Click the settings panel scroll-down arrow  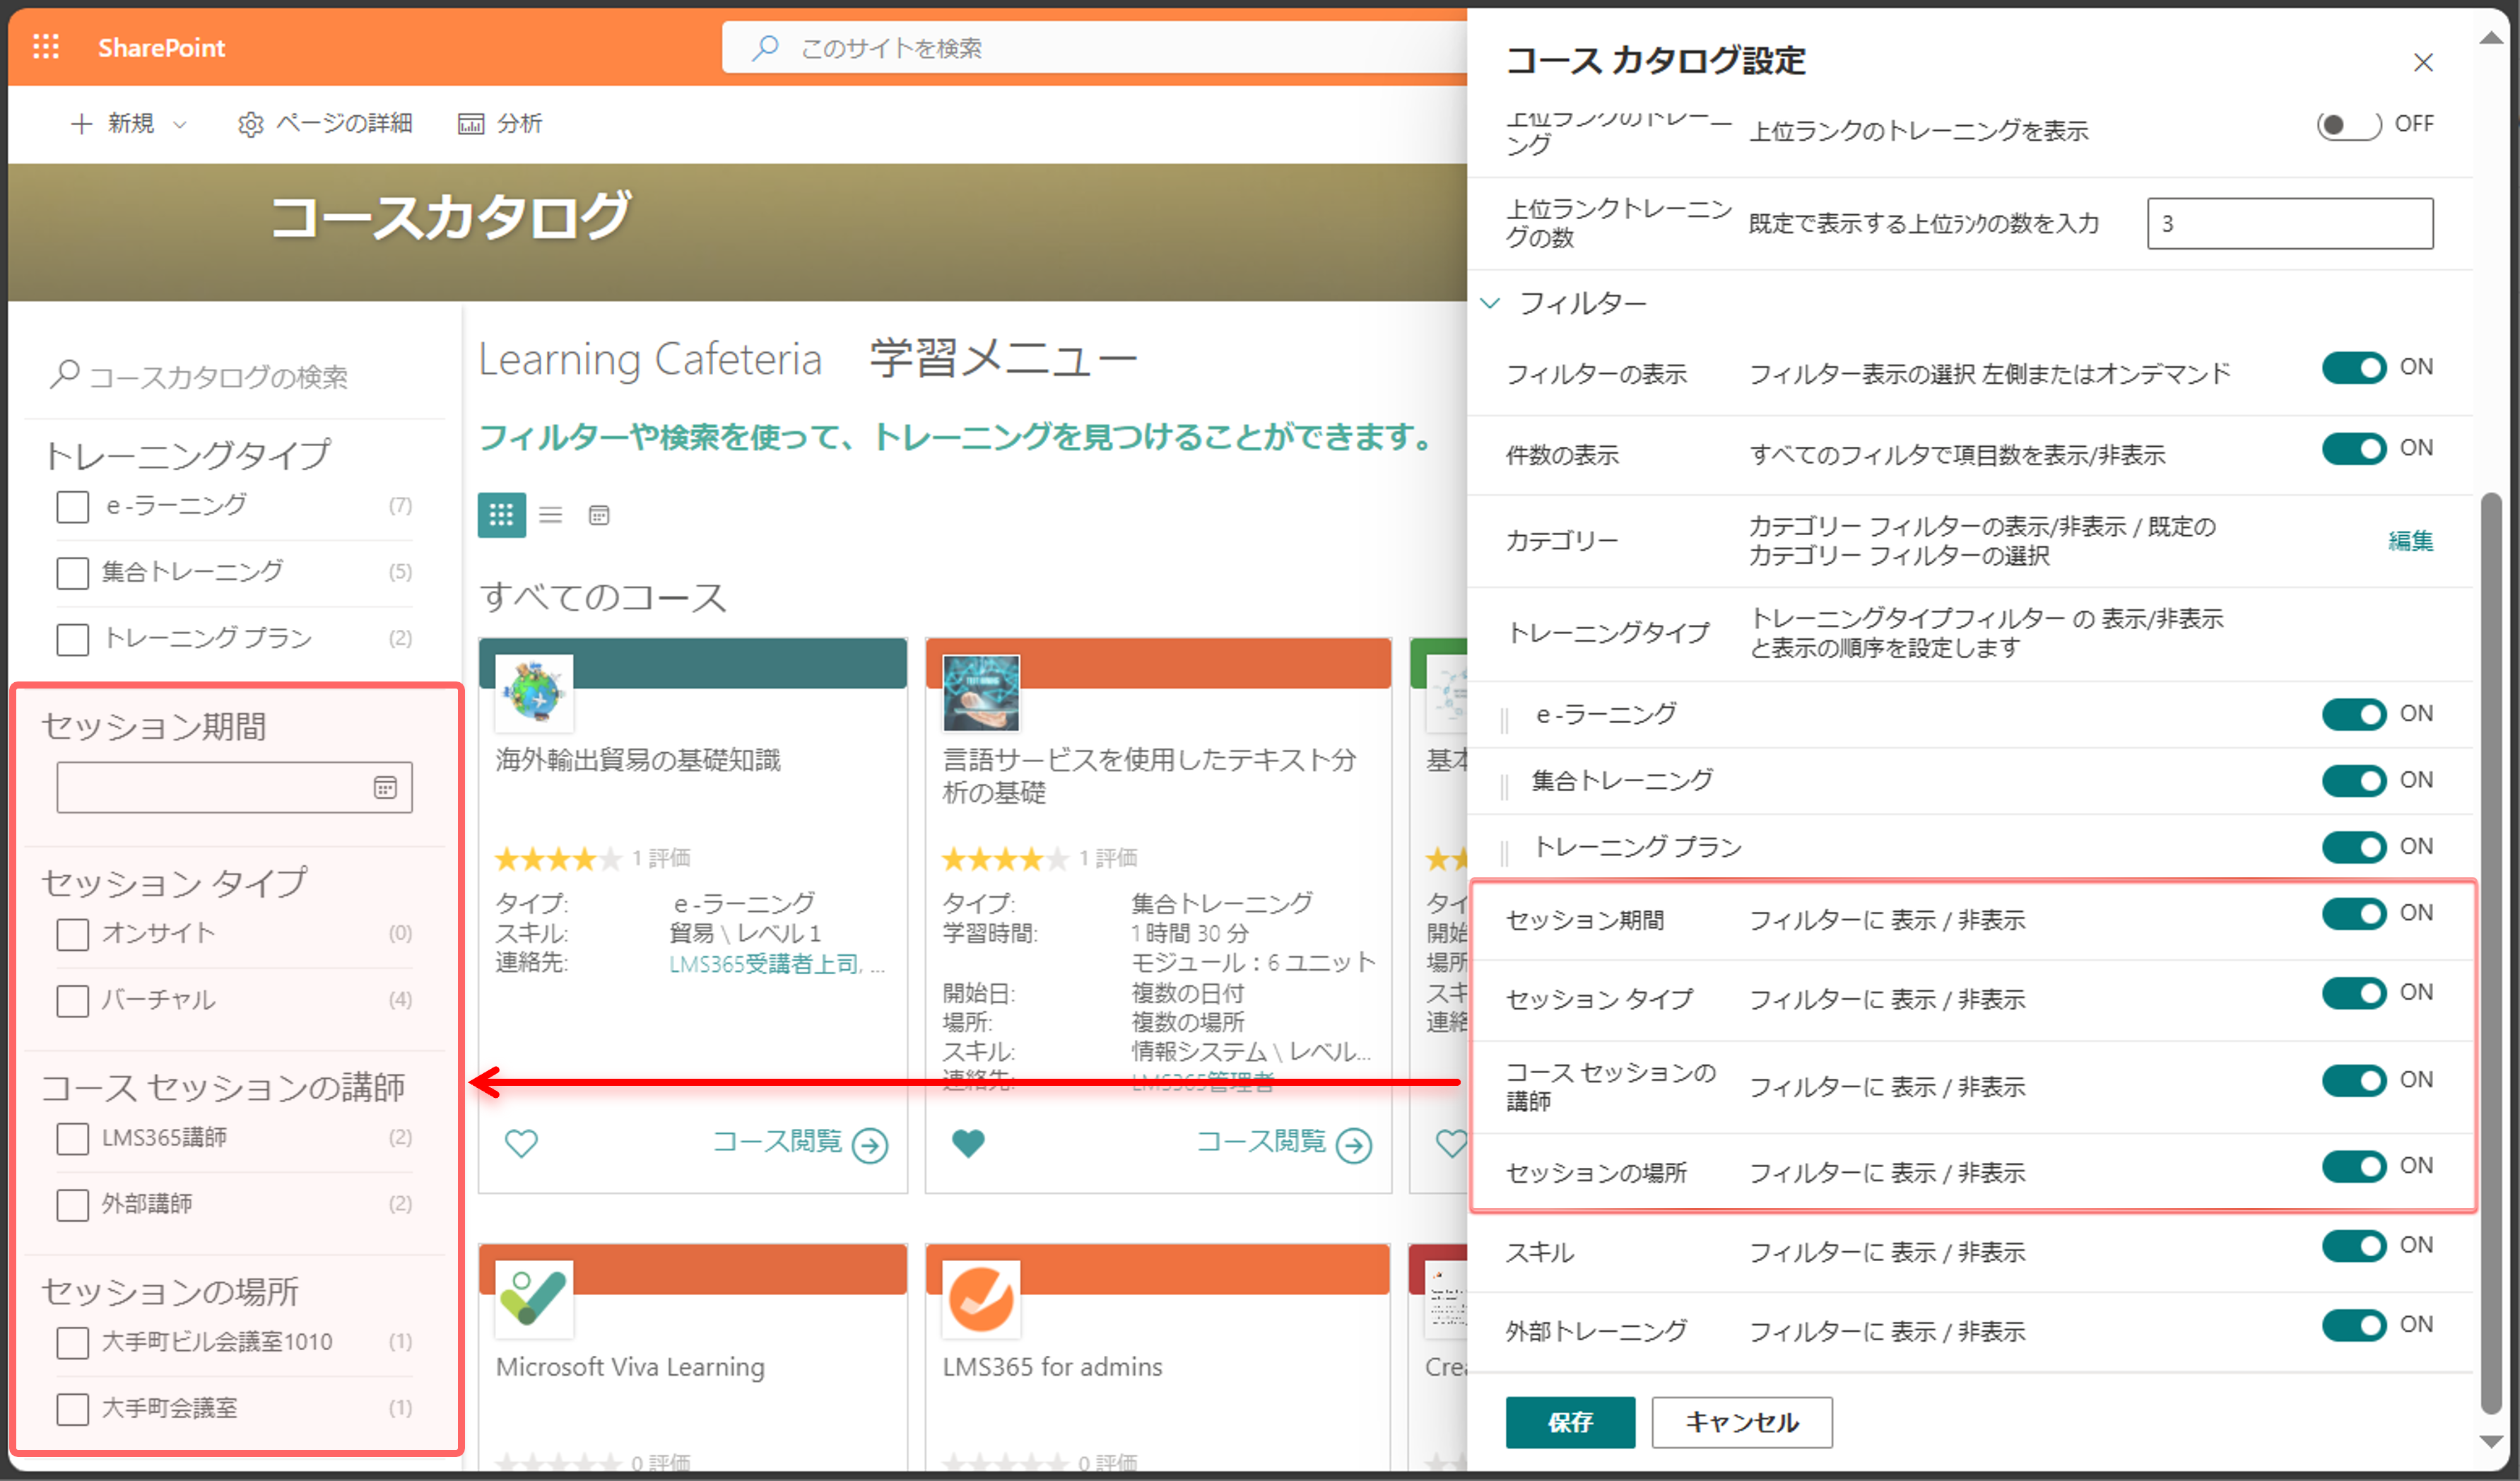(x=2492, y=1442)
